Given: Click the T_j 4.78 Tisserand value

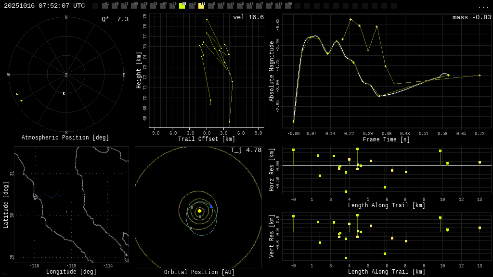Looking at the screenshot, I should [246, 150].
